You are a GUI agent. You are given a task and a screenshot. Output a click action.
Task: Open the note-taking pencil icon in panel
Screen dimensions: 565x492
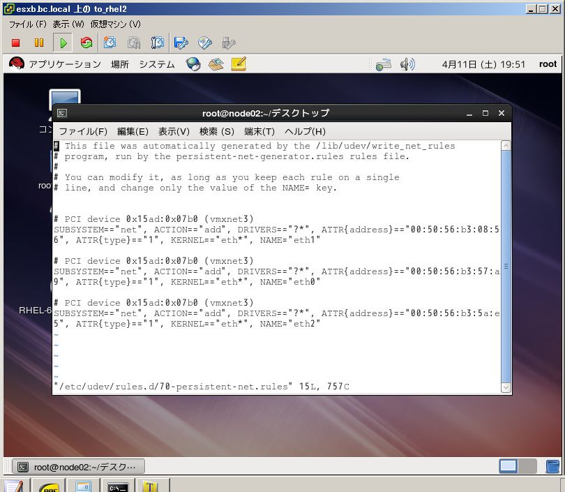[x=239, y=64]
